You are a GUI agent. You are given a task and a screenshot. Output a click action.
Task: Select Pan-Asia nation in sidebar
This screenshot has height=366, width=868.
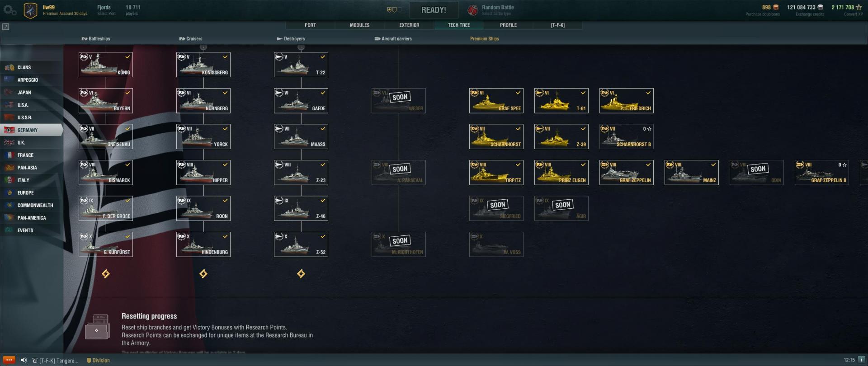pyautogui.click(x=32, y=168)
